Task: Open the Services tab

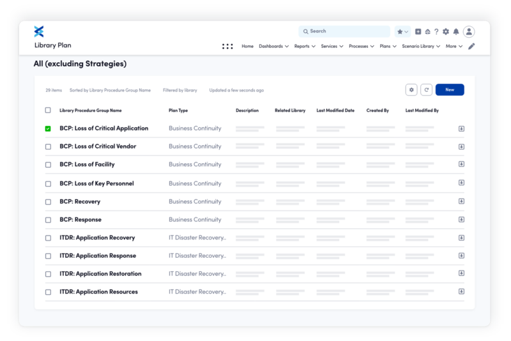Action: coord(329,46)
